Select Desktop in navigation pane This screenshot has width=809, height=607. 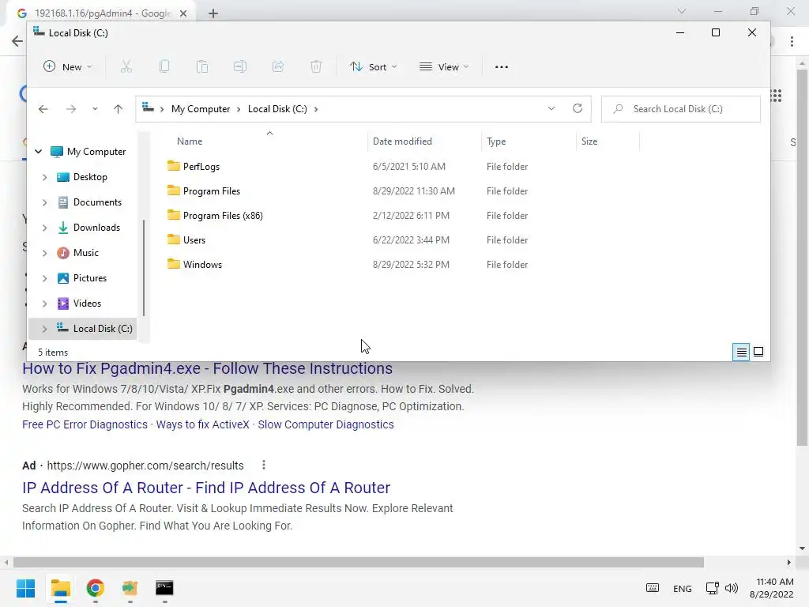pos(90,177)
